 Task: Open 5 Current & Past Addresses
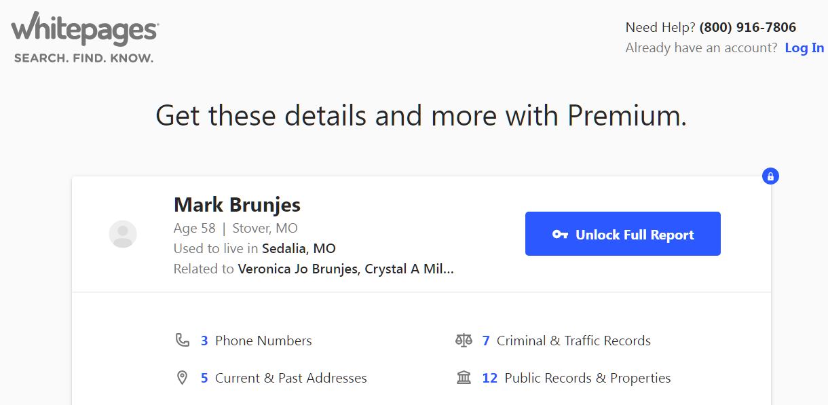(x=284, y=378)
